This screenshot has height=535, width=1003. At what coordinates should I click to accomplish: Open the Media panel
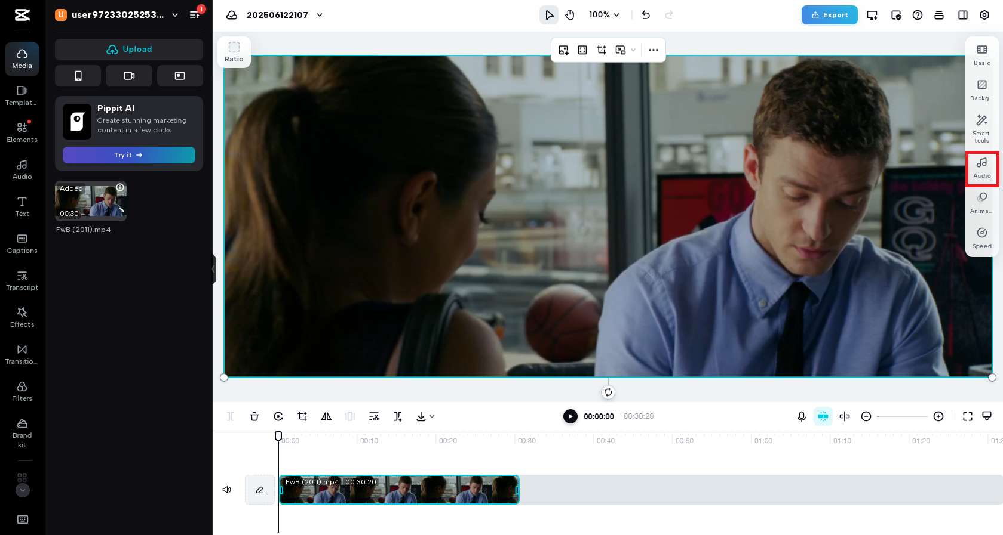tap(22, 58)
